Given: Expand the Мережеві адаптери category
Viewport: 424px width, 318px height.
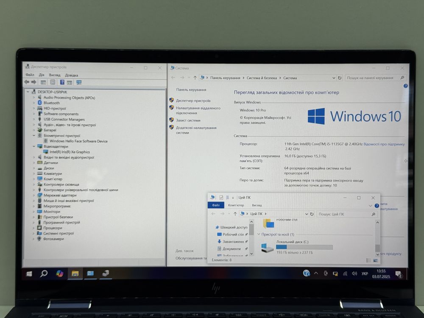Looking at the screenshot, I should click(34, 195).
